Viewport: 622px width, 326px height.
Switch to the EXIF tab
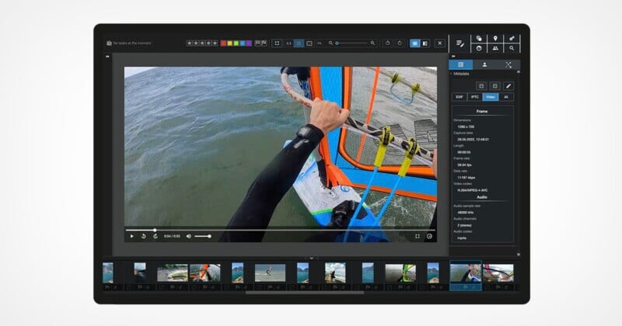460,97
